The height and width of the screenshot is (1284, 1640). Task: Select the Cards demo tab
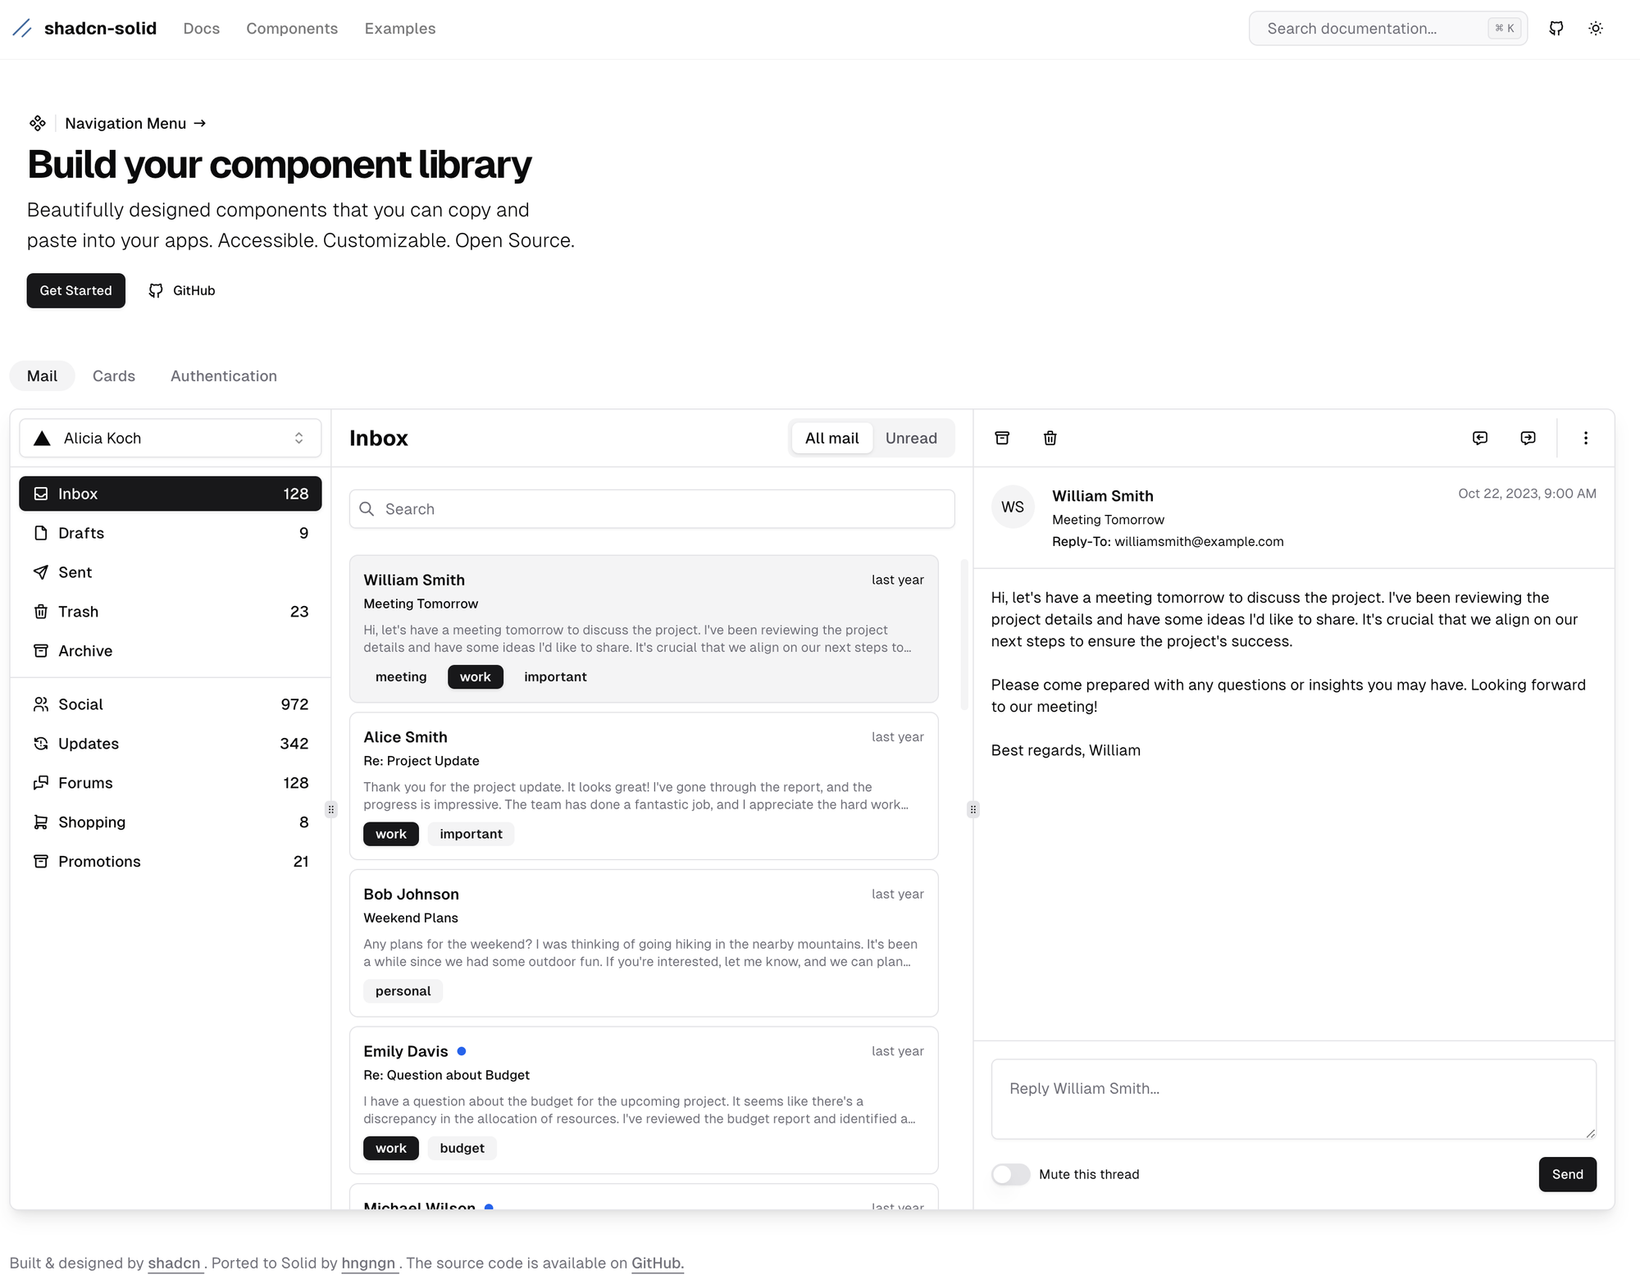pos(113,376)
